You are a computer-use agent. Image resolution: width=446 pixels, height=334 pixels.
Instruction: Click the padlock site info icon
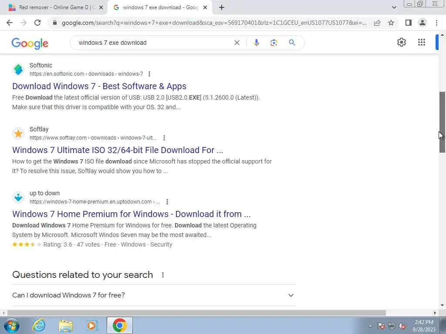click(55, 23)
